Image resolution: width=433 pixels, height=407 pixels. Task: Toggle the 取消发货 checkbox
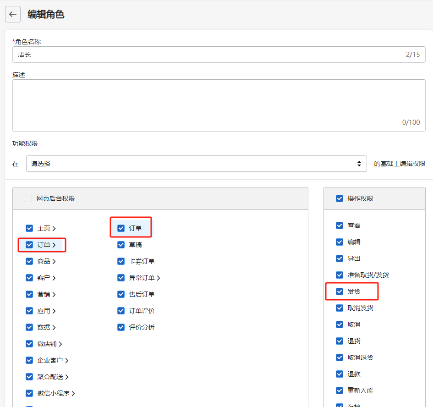[340, 308]
